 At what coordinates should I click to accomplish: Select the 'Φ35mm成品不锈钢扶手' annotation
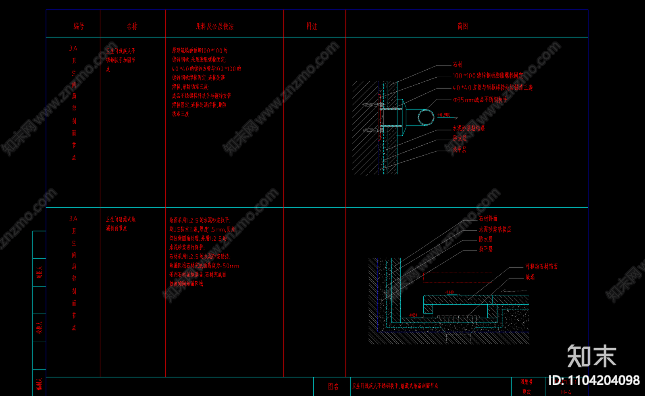(x=480, y=99)
